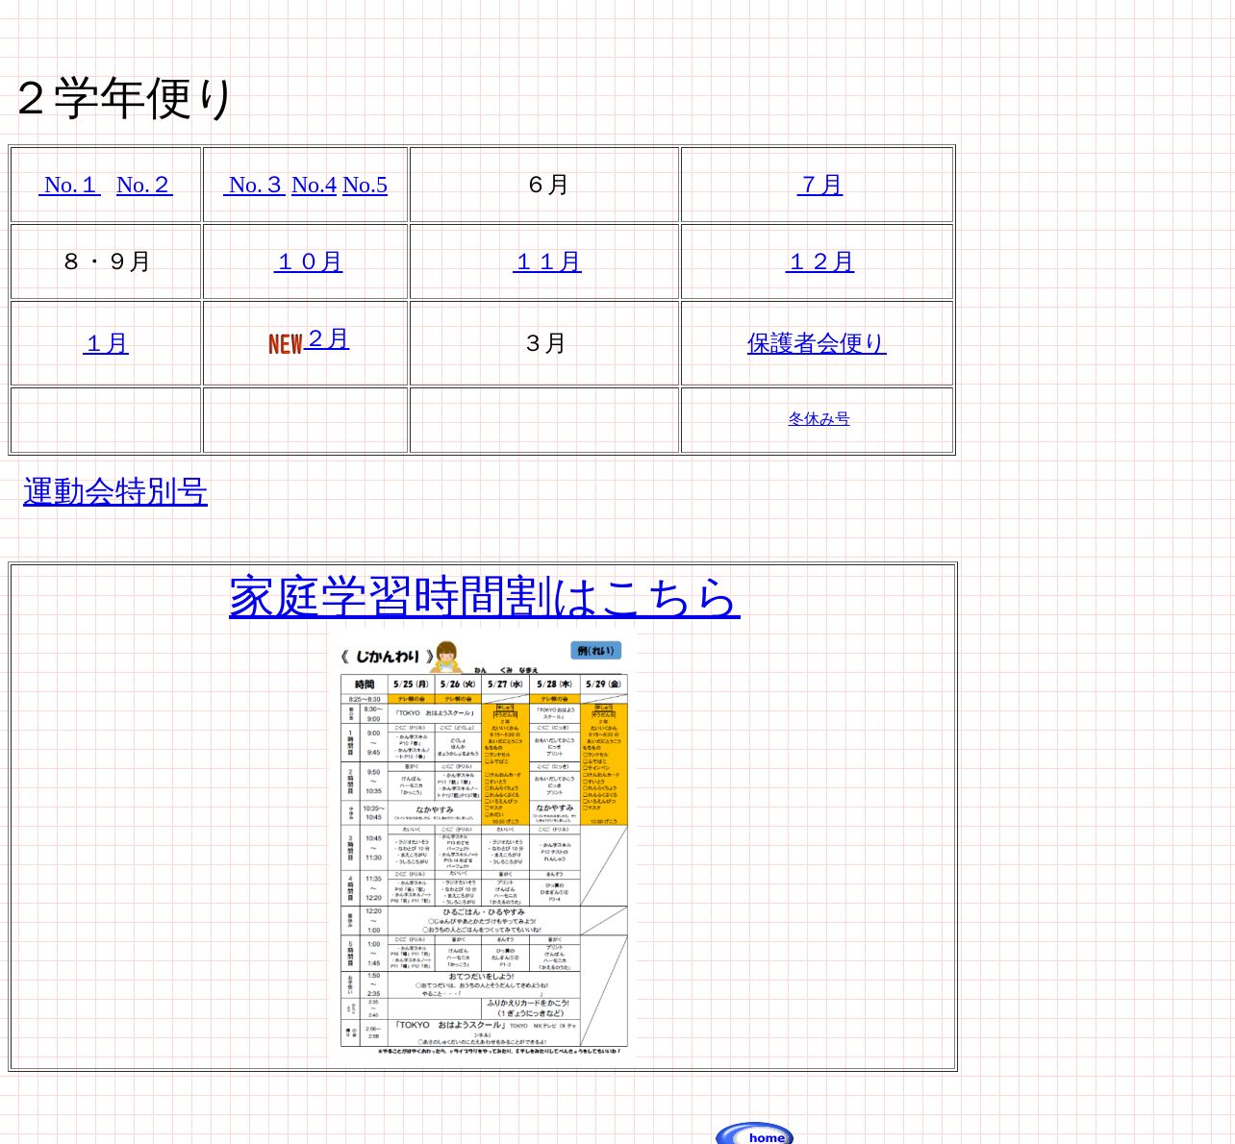This screenshot has height=1144, width=1235.
Task: Open the 運動会特別号 link
Action: [115, 491]
